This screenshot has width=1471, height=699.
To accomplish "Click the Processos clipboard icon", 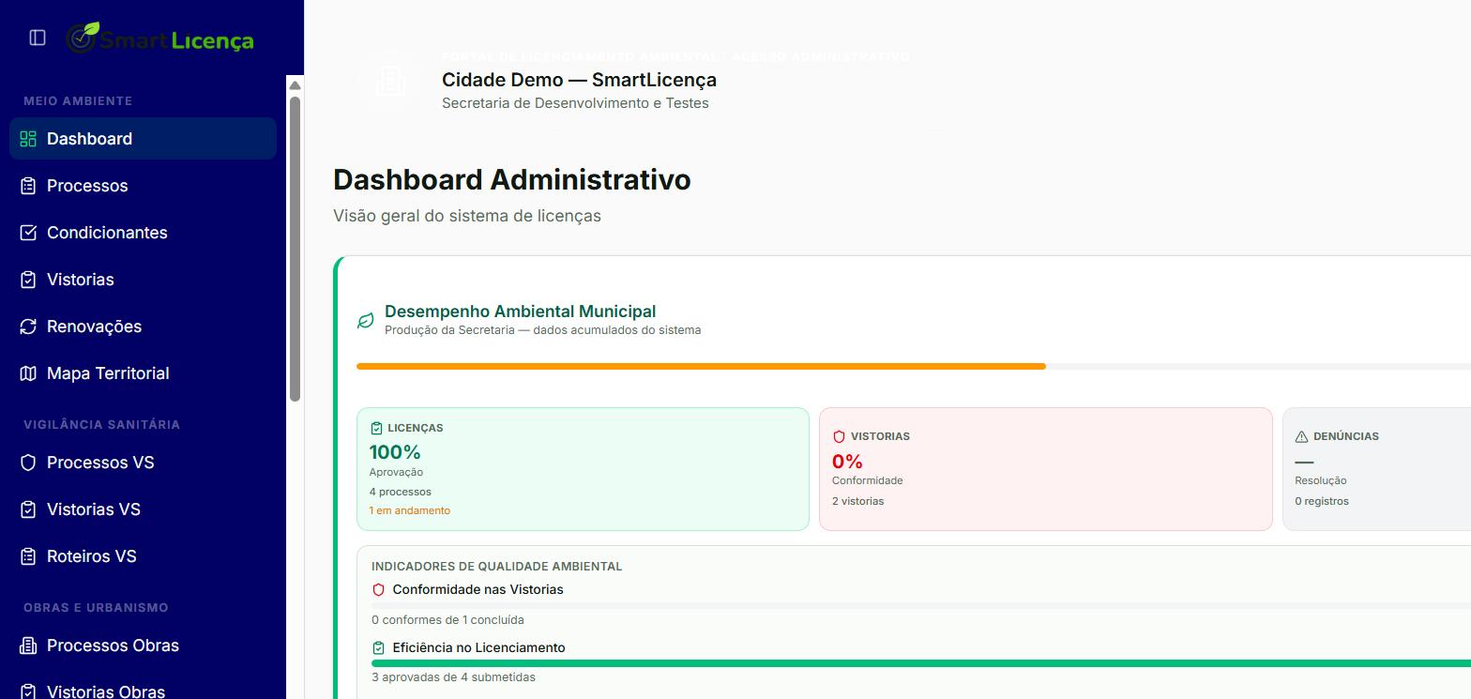I will click(28, 186).
